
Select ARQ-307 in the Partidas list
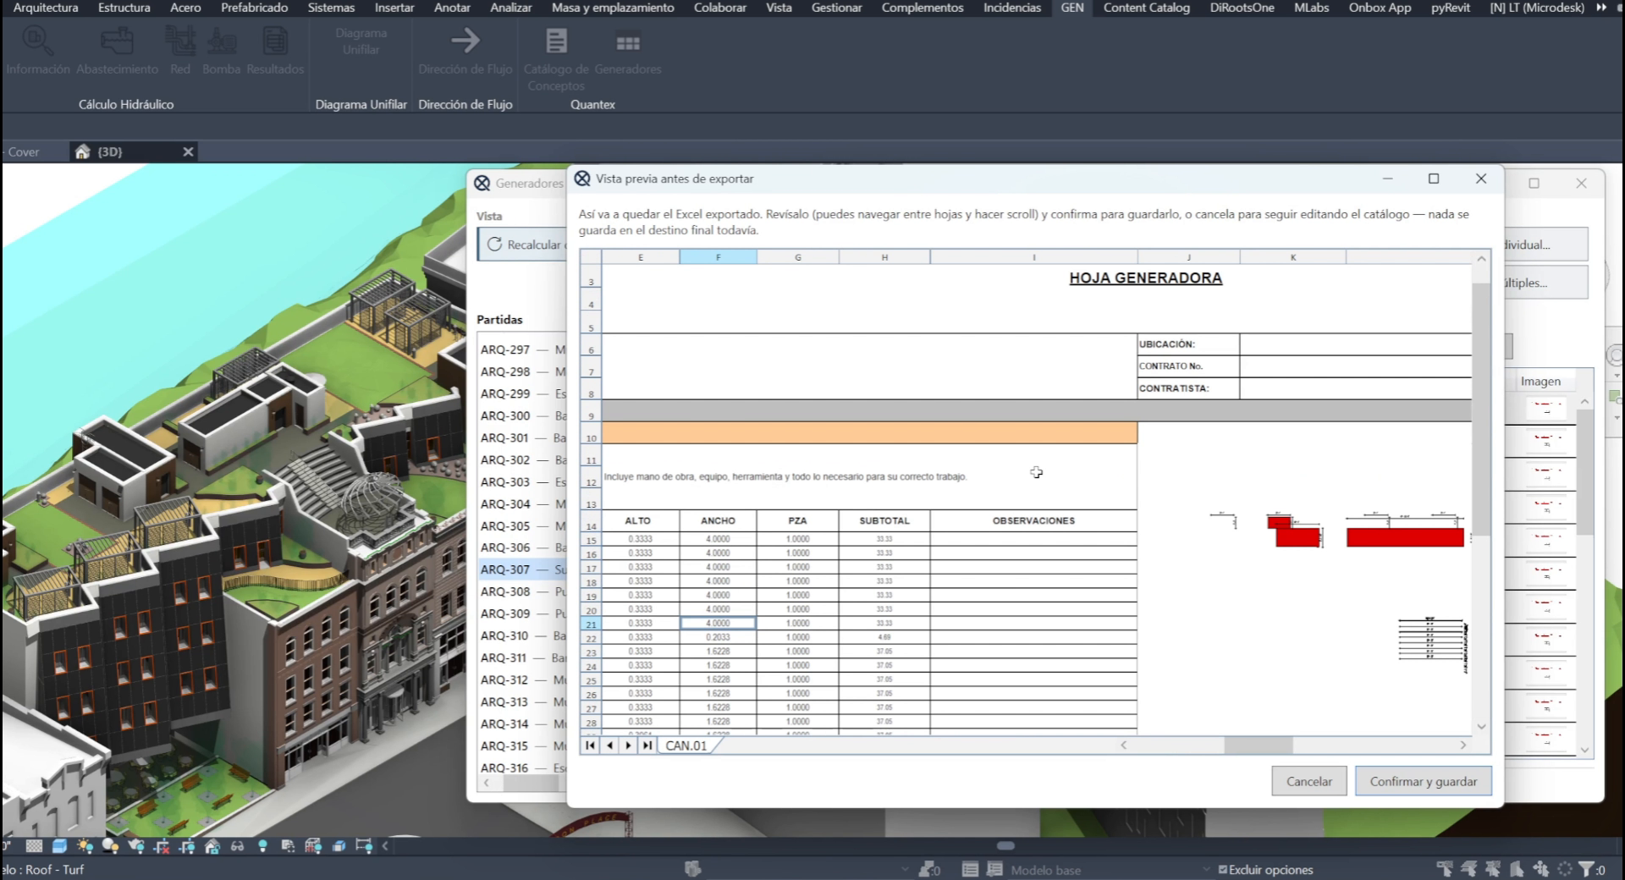(522, 569)
